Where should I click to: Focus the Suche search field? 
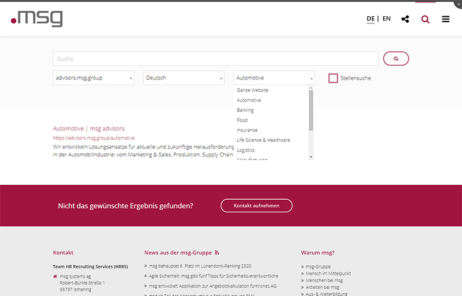216,59
